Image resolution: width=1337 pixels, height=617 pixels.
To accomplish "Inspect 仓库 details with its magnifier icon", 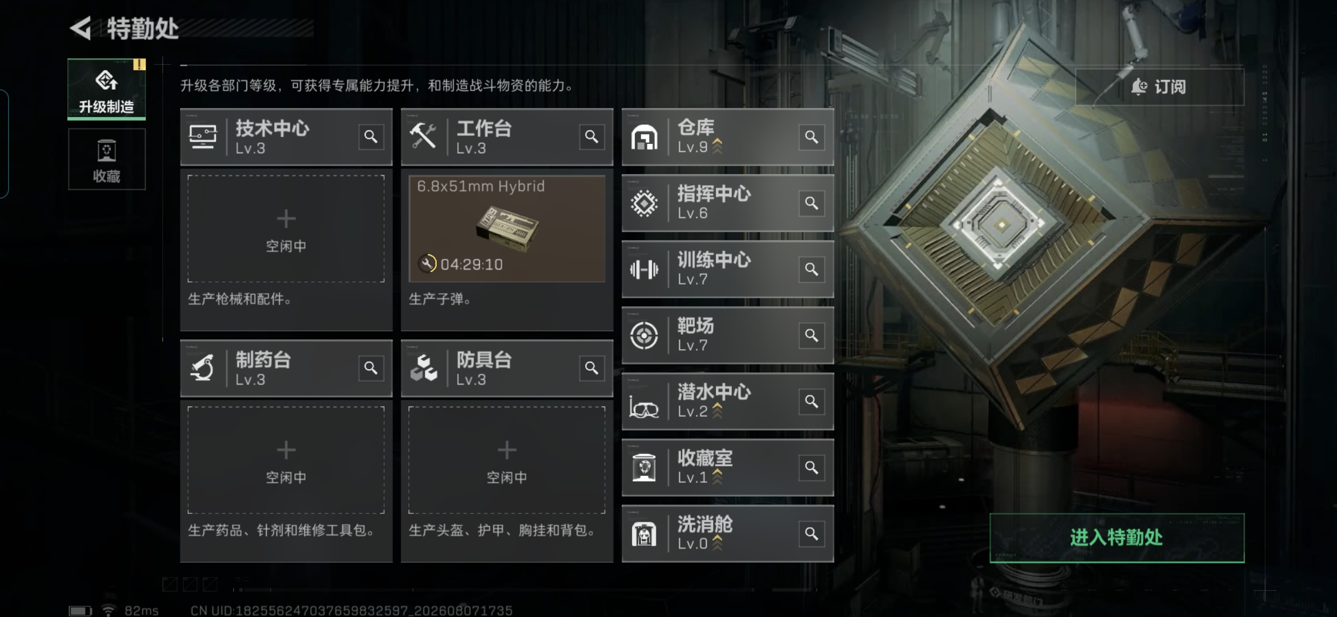I will coord(811,137).
